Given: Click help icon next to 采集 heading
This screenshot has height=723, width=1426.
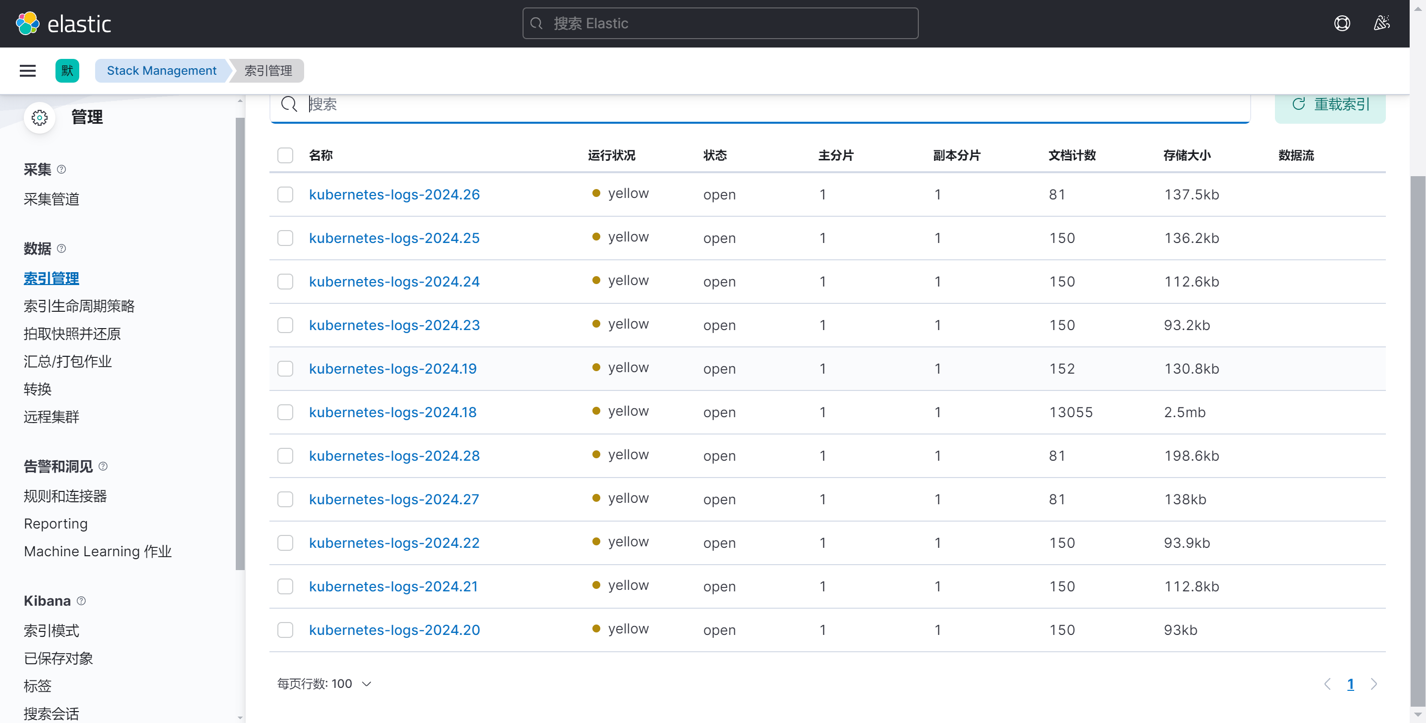Looking at the screenshot, I should click(61, 169).
